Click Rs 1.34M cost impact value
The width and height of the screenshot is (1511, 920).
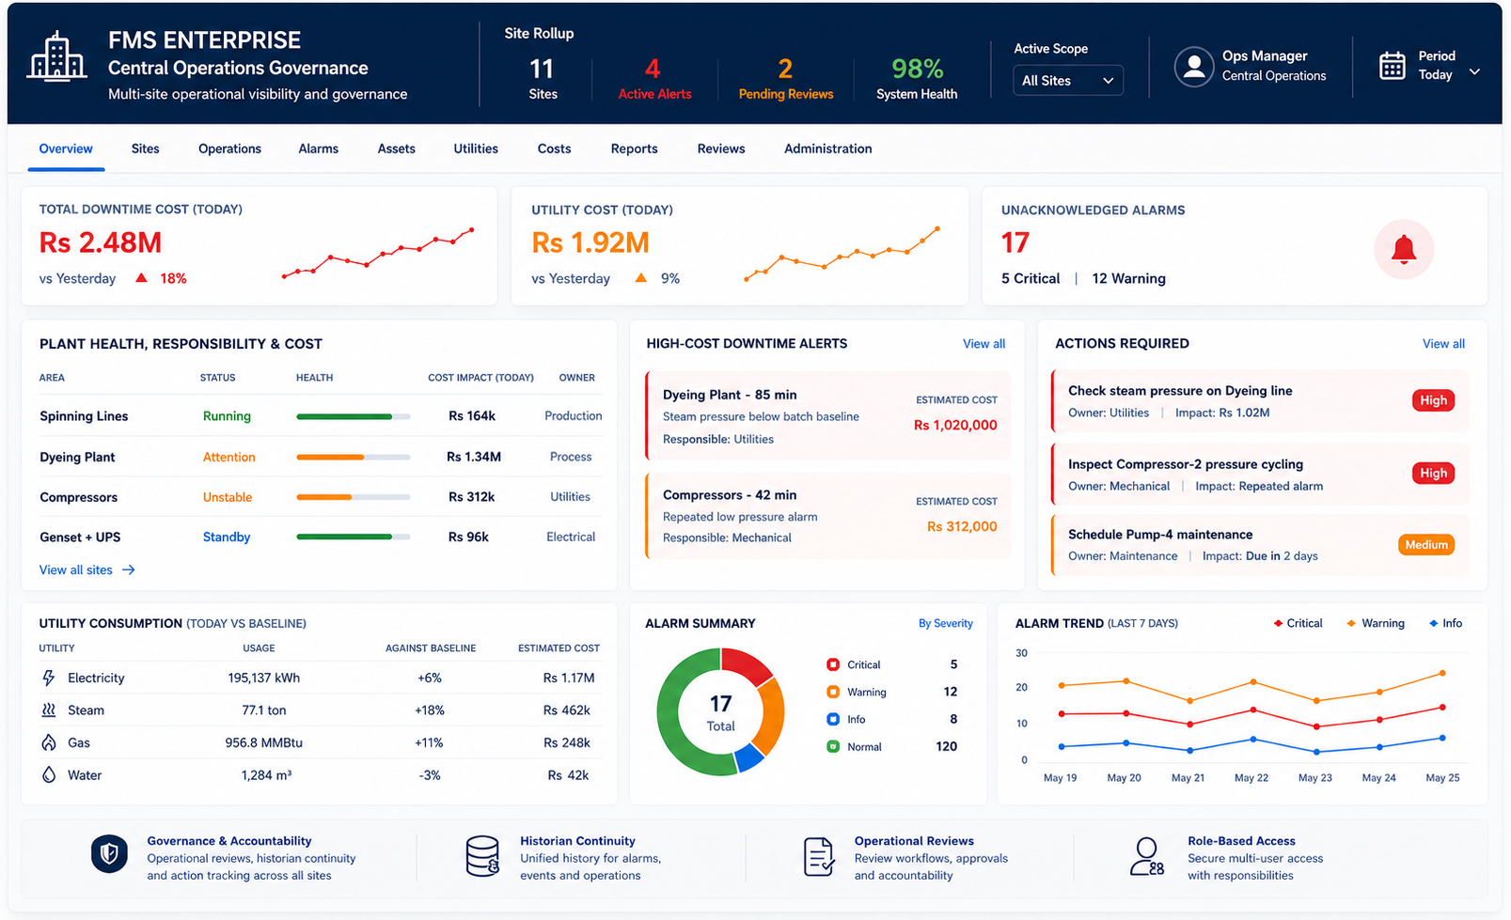(x=474, y=457)
